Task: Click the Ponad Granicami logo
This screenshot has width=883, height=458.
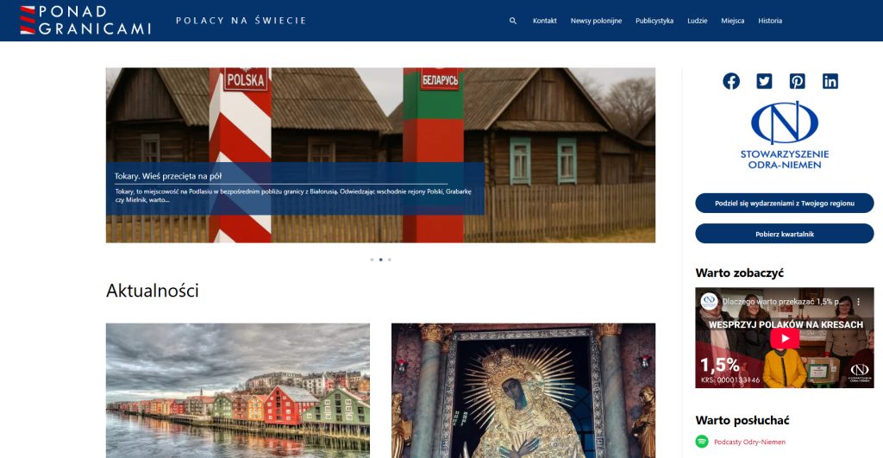Action: (x=85, y=21)
